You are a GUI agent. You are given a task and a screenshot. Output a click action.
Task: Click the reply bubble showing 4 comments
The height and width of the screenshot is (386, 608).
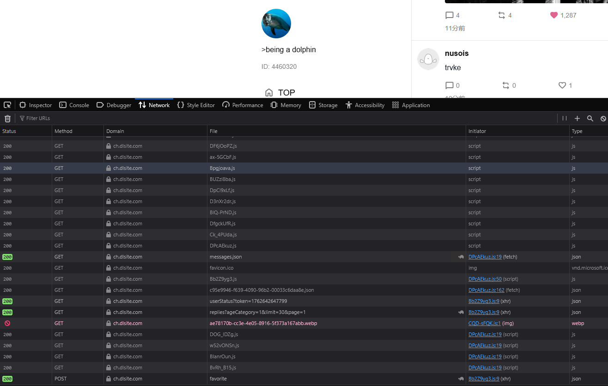(449, 15)
